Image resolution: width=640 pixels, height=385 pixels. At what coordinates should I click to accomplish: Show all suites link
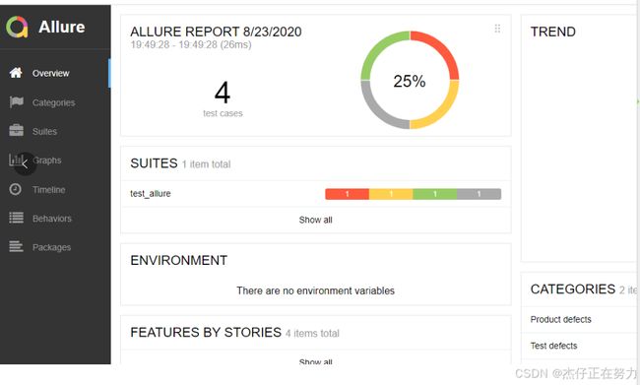[315, 220]
